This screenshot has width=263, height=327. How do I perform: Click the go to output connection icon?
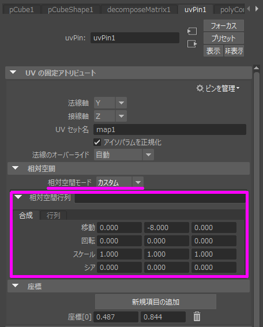192,44
